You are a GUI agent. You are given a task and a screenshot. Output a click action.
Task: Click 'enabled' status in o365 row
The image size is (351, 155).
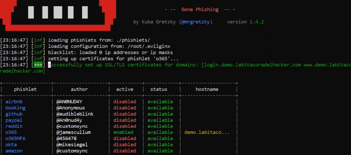coord(123,132)
